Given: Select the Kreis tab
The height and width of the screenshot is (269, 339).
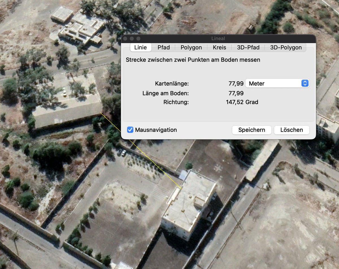Looking at the screenshot, I should (x=220, y=47).
